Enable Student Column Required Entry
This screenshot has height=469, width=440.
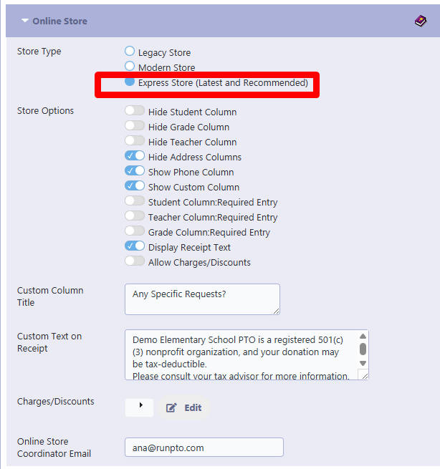[135, 200]
